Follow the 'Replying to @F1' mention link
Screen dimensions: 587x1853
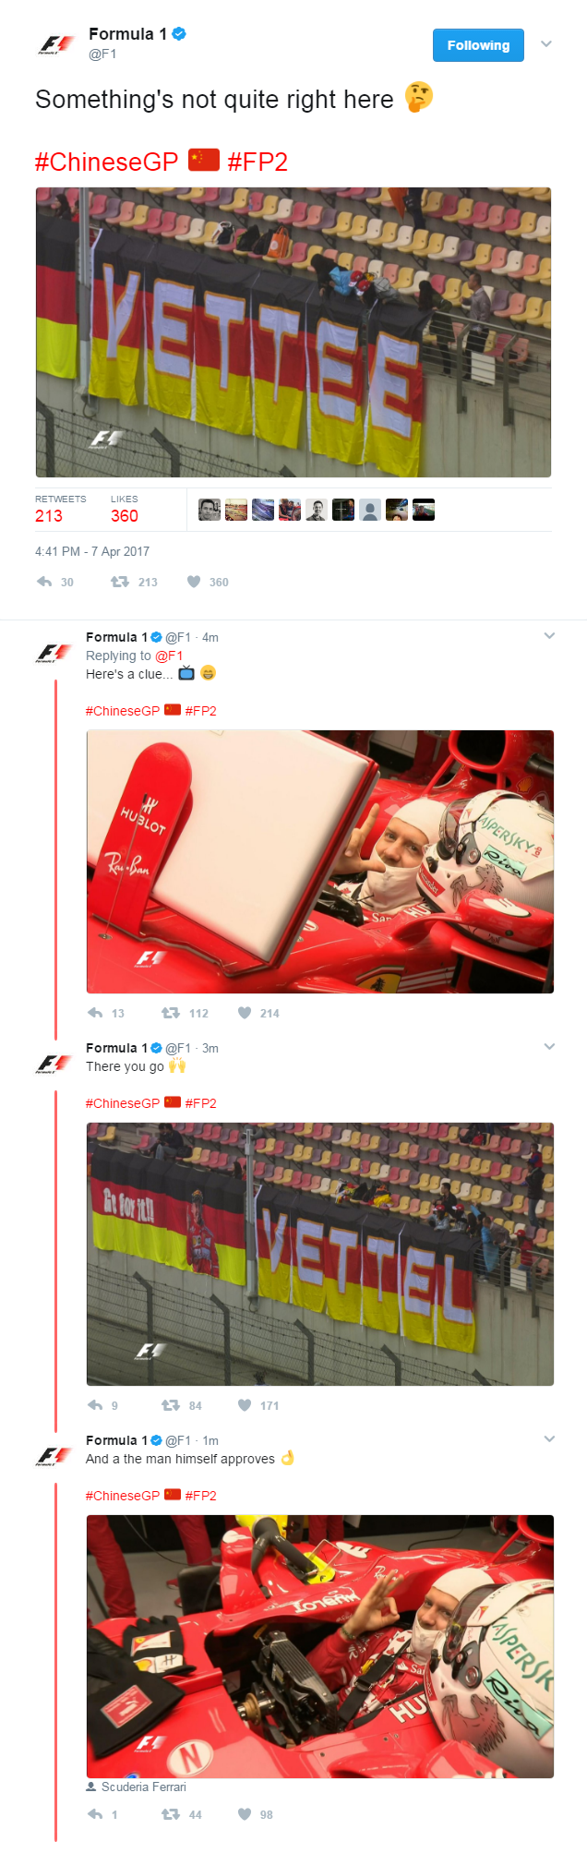coord(169,656)
